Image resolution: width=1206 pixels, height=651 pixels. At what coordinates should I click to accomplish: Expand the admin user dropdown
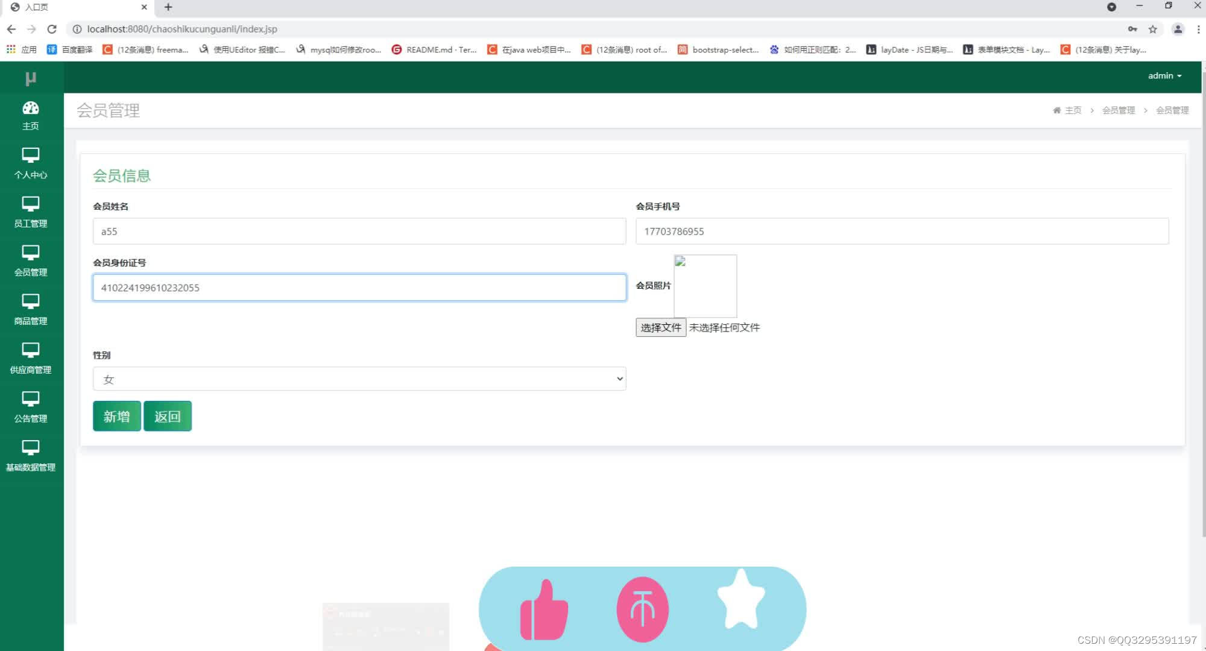pyautogui.click(x=1164, y=76)
